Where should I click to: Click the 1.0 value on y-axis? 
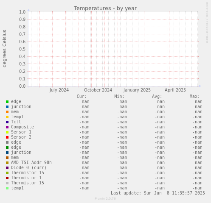22,12
